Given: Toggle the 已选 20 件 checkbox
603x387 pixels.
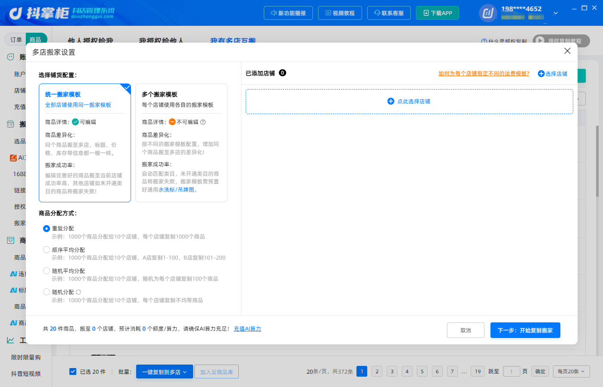Looking at the screenshot, I should click(x=73, y=372).
